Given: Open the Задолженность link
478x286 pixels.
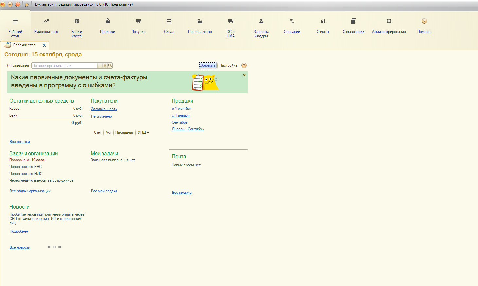Looking at the screenshot, I should [x=104, y=109].
